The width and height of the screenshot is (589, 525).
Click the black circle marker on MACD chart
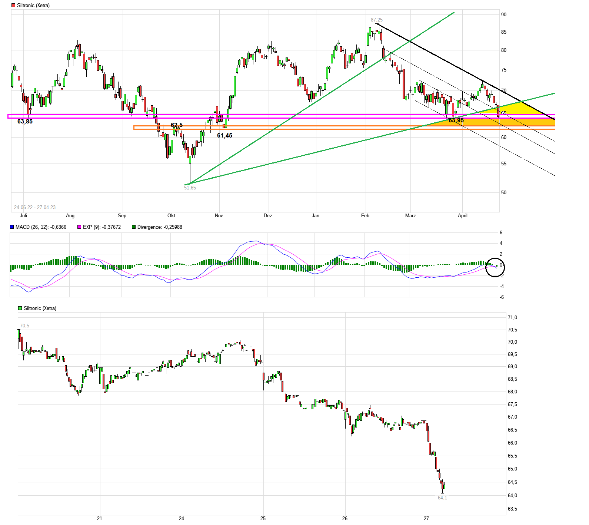pos(495,267)
